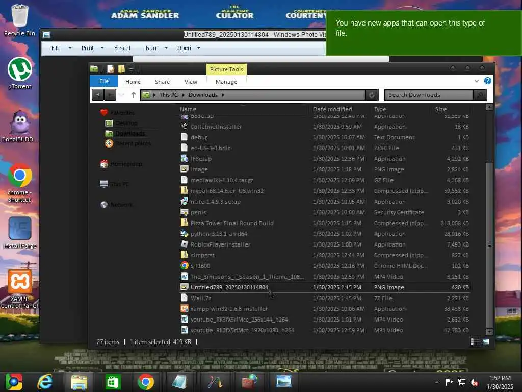Viewport: 522px width, 392px height.
Task: Click the Explorer Back arrow button
Action: click(98, 95)
